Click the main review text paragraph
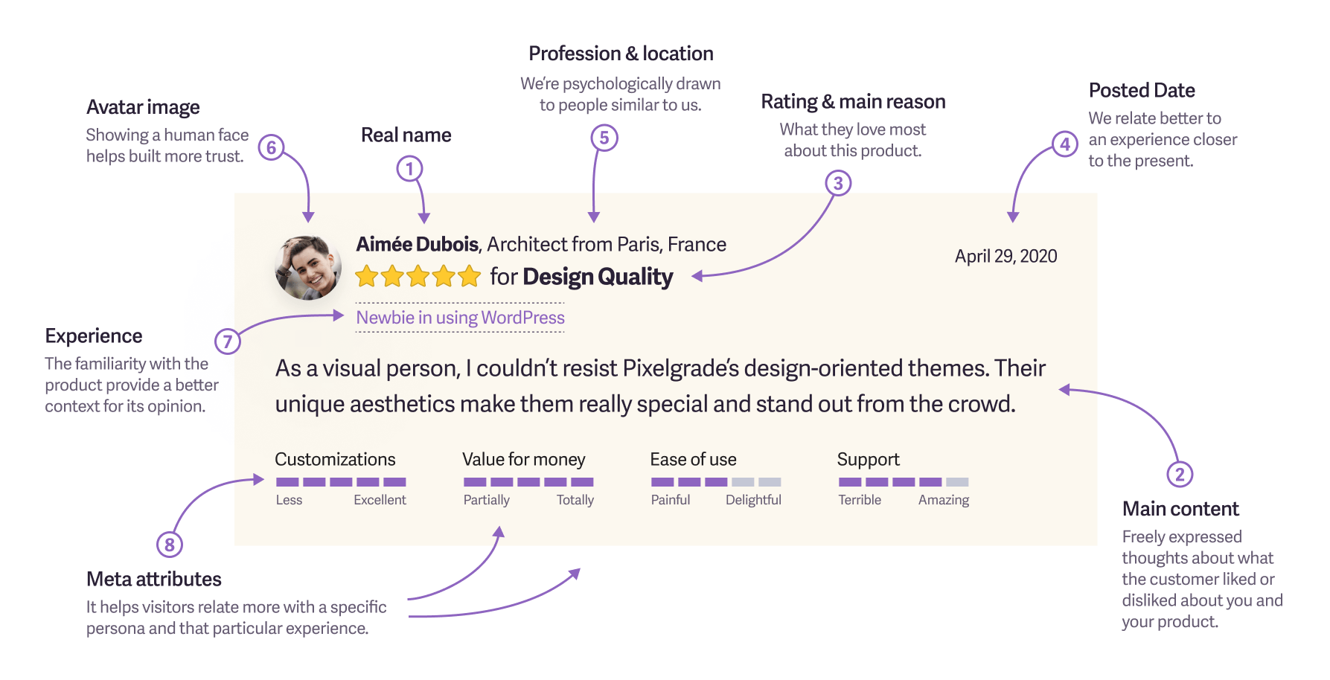The width and height of the screenshot is (1330, 680). coord(660,386)
